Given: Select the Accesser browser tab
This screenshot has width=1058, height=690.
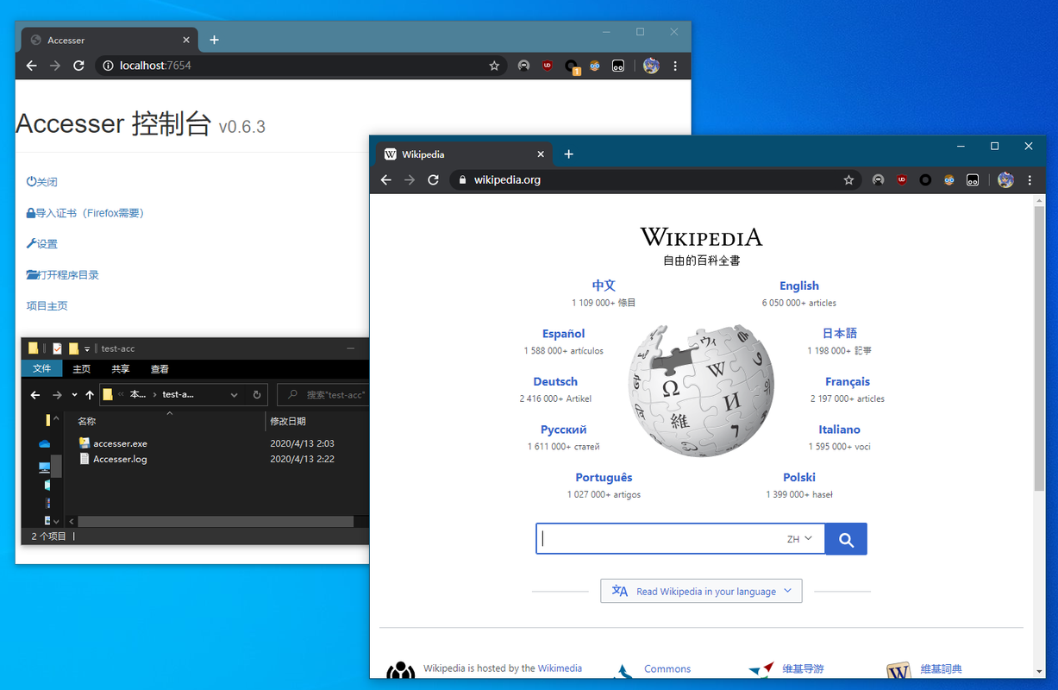Looking at the screenshot, I should pyautogui.click(x=110, y=40).
